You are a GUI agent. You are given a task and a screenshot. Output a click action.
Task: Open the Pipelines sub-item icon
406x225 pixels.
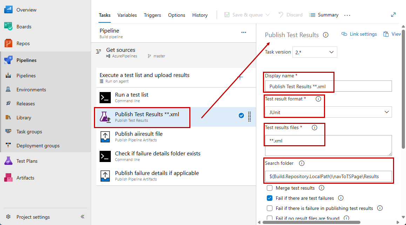click(x=8, y=76)
